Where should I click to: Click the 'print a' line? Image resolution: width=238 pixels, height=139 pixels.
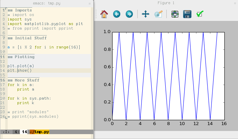tap(26, 90)
